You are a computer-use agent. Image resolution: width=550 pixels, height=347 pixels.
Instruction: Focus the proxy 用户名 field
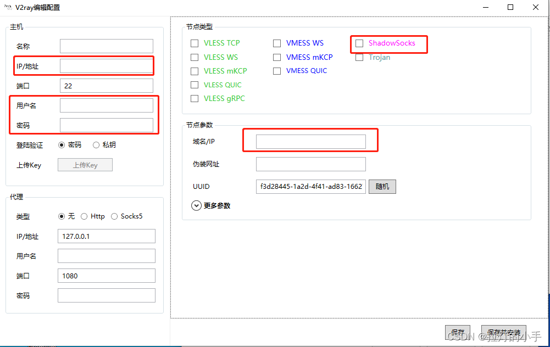click(107, 256)
